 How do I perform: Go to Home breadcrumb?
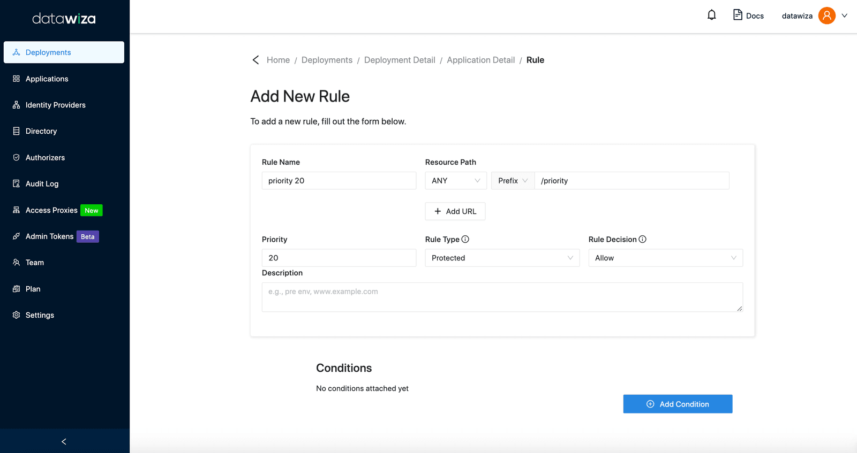278,60
